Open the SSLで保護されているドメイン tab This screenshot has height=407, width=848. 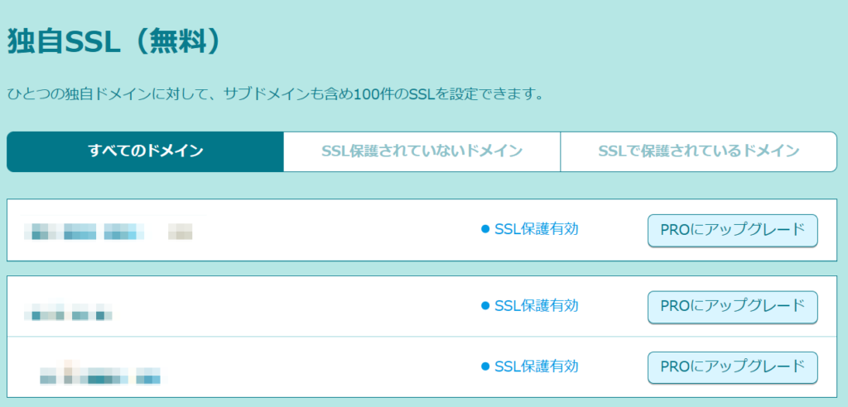coord(698,151)
